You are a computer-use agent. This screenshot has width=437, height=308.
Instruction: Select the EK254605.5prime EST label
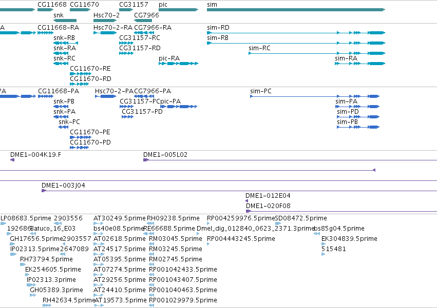(53, 270)
